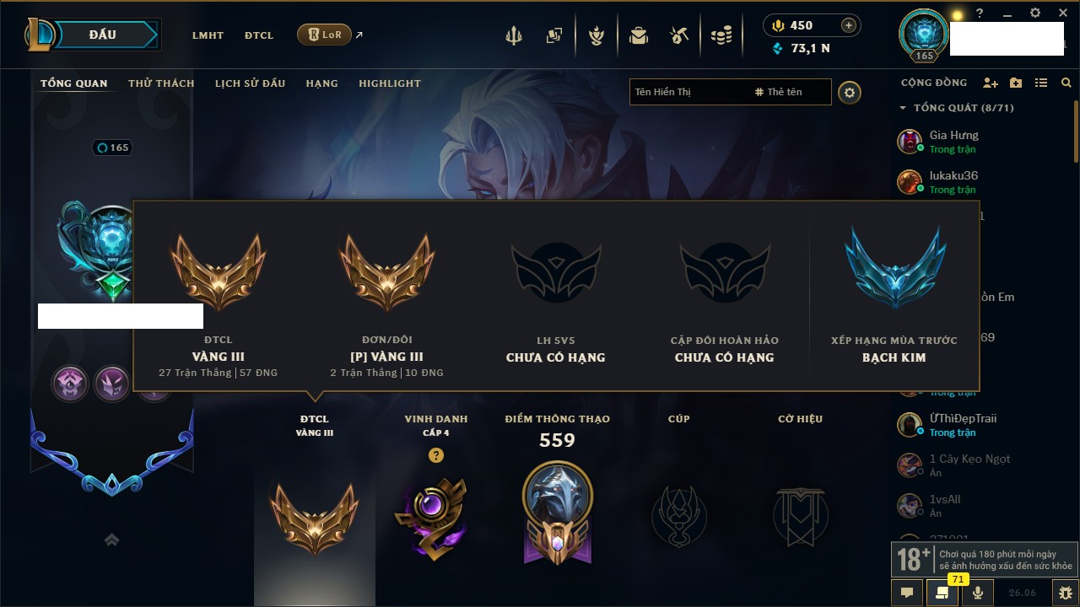Image resolution: width=1080 pixels, height=607 pixels.
Task: Click the plus button beside 450 RP
Action: pyautogui.click(x=848, y=26)
